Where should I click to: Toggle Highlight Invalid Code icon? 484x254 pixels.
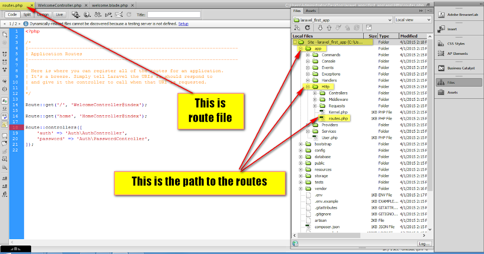coord(5,108)
